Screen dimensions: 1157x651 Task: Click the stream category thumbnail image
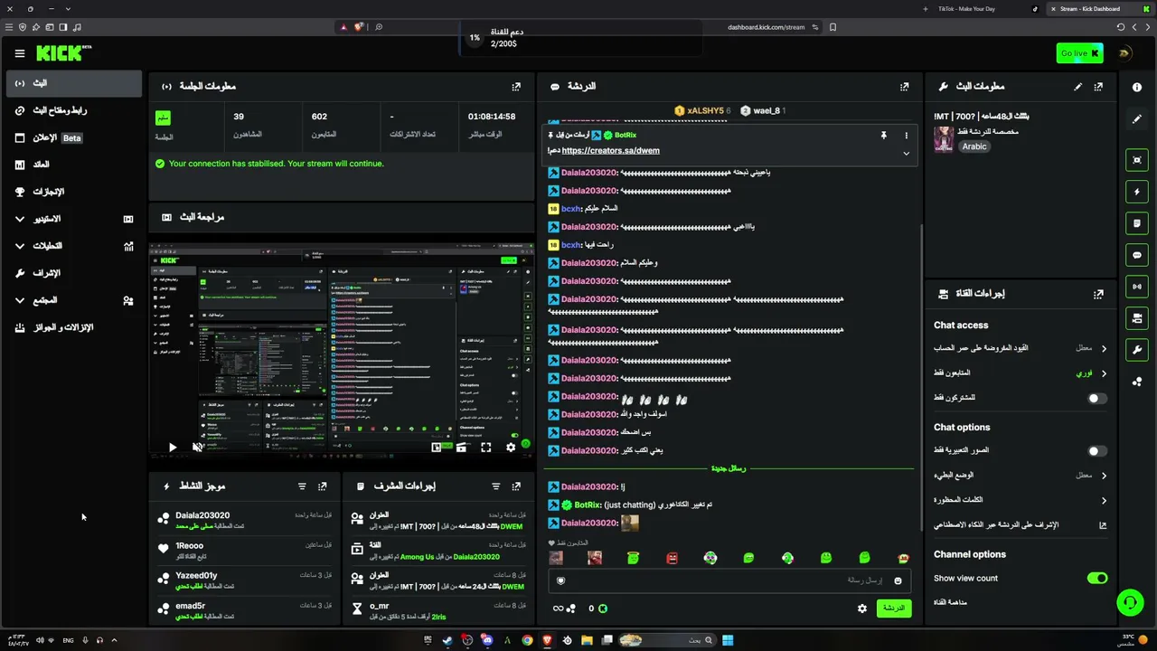pyautogui.click(x=944, y=139)
